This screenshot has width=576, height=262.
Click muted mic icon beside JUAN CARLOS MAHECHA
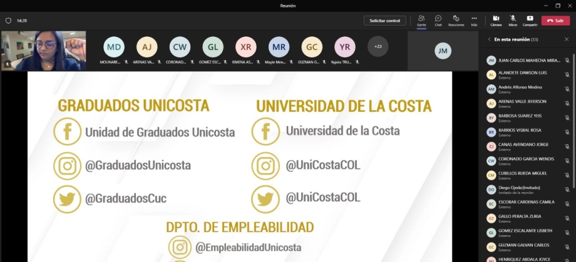(567, 61)
